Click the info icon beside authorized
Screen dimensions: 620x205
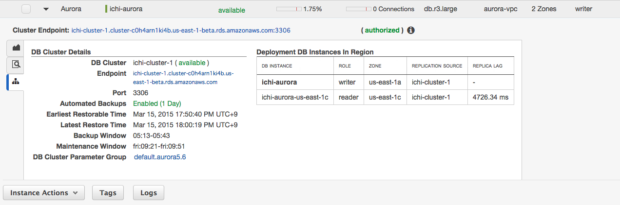(410, 30)
